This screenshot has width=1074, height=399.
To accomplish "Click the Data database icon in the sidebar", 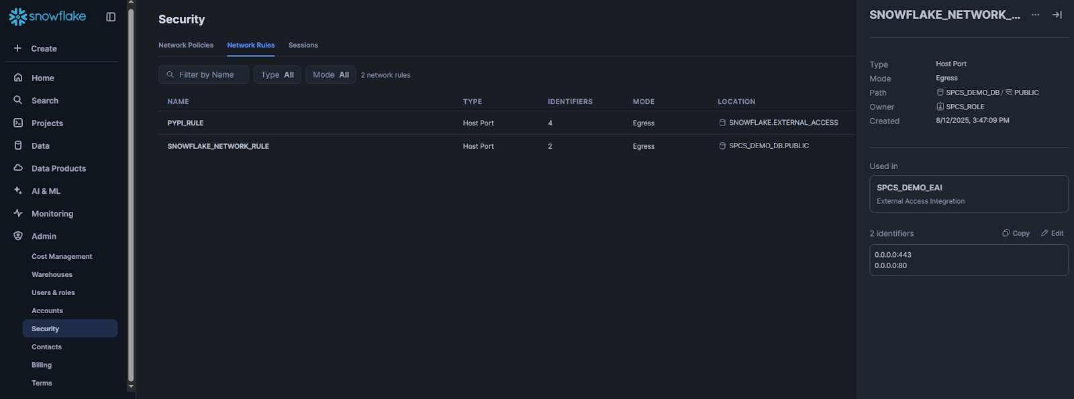I will (x=18, y=146).
